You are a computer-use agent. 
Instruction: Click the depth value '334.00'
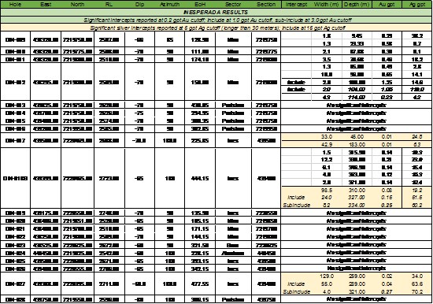click(357, 205)
